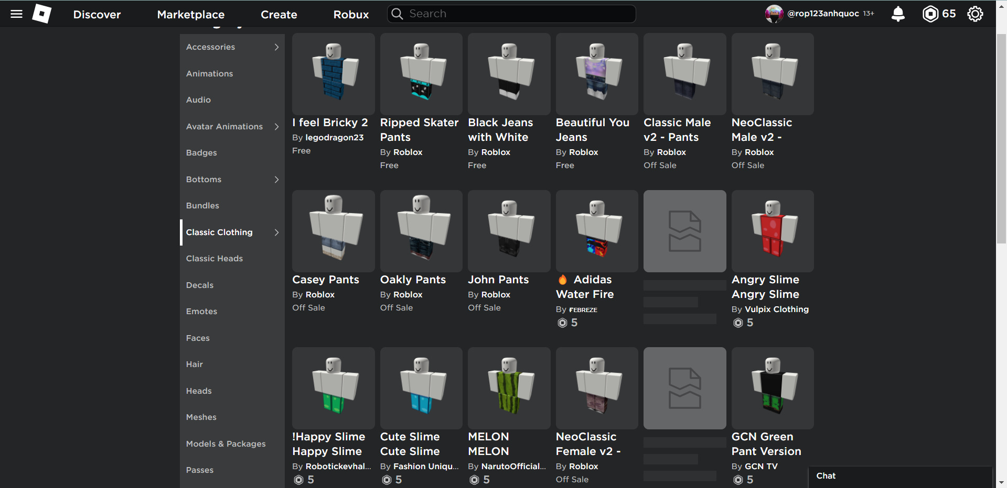Click the scrollbar down arrow

click(x=1001, y=483)
